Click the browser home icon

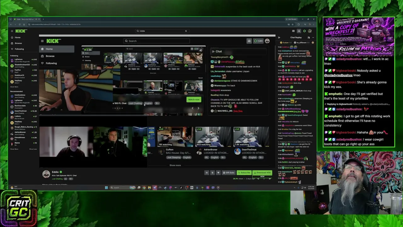click(24, 24)
